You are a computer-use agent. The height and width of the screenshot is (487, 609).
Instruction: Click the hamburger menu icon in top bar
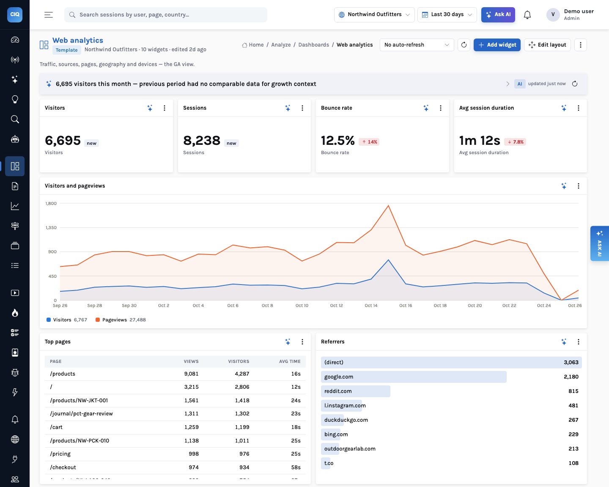[49, 15]
